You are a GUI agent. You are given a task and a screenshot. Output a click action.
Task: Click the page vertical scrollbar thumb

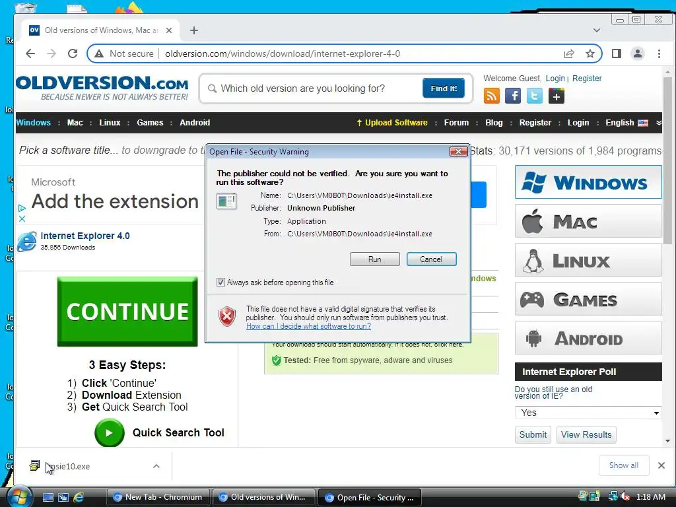point(667,160)
